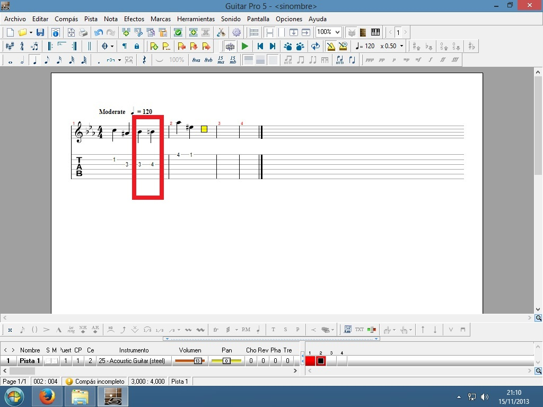Open the Efectos menu
The image size is (543, 407).
point(134,19)
